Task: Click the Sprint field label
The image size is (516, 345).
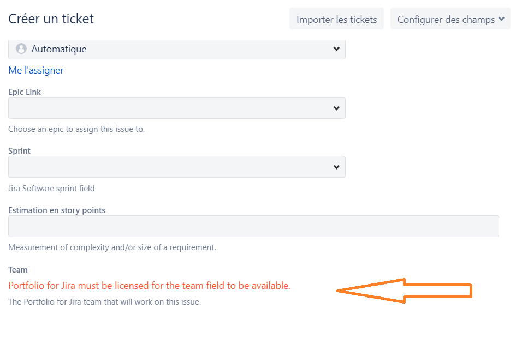Action: coord(19,151)
